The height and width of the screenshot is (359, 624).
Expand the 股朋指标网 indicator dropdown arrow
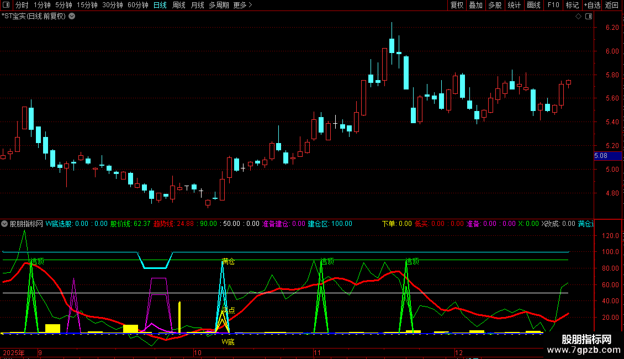coord(4,224)
